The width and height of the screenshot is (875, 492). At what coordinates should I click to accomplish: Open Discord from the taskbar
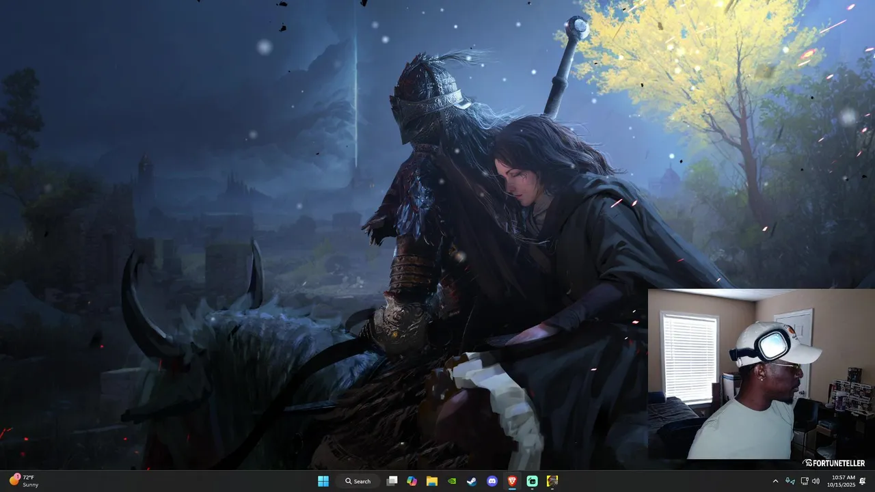[x=492, y=481]
